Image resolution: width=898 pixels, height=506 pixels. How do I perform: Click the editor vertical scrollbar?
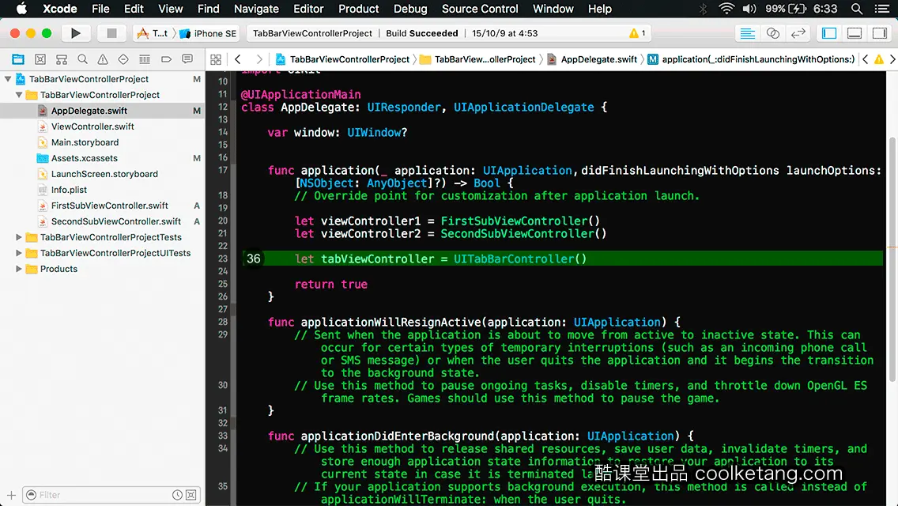pyautogui.click(x=892, y=259)
